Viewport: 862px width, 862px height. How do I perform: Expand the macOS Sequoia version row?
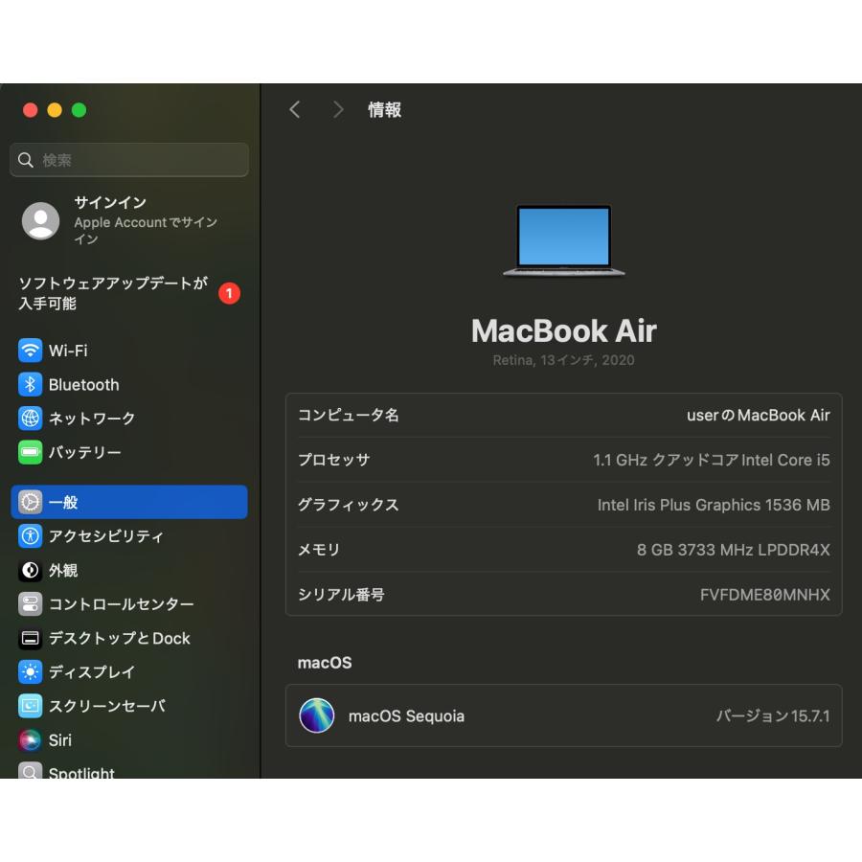point(563,715)
